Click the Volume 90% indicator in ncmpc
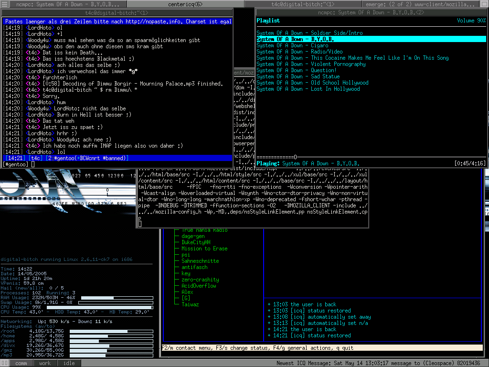 click(471, 21)
